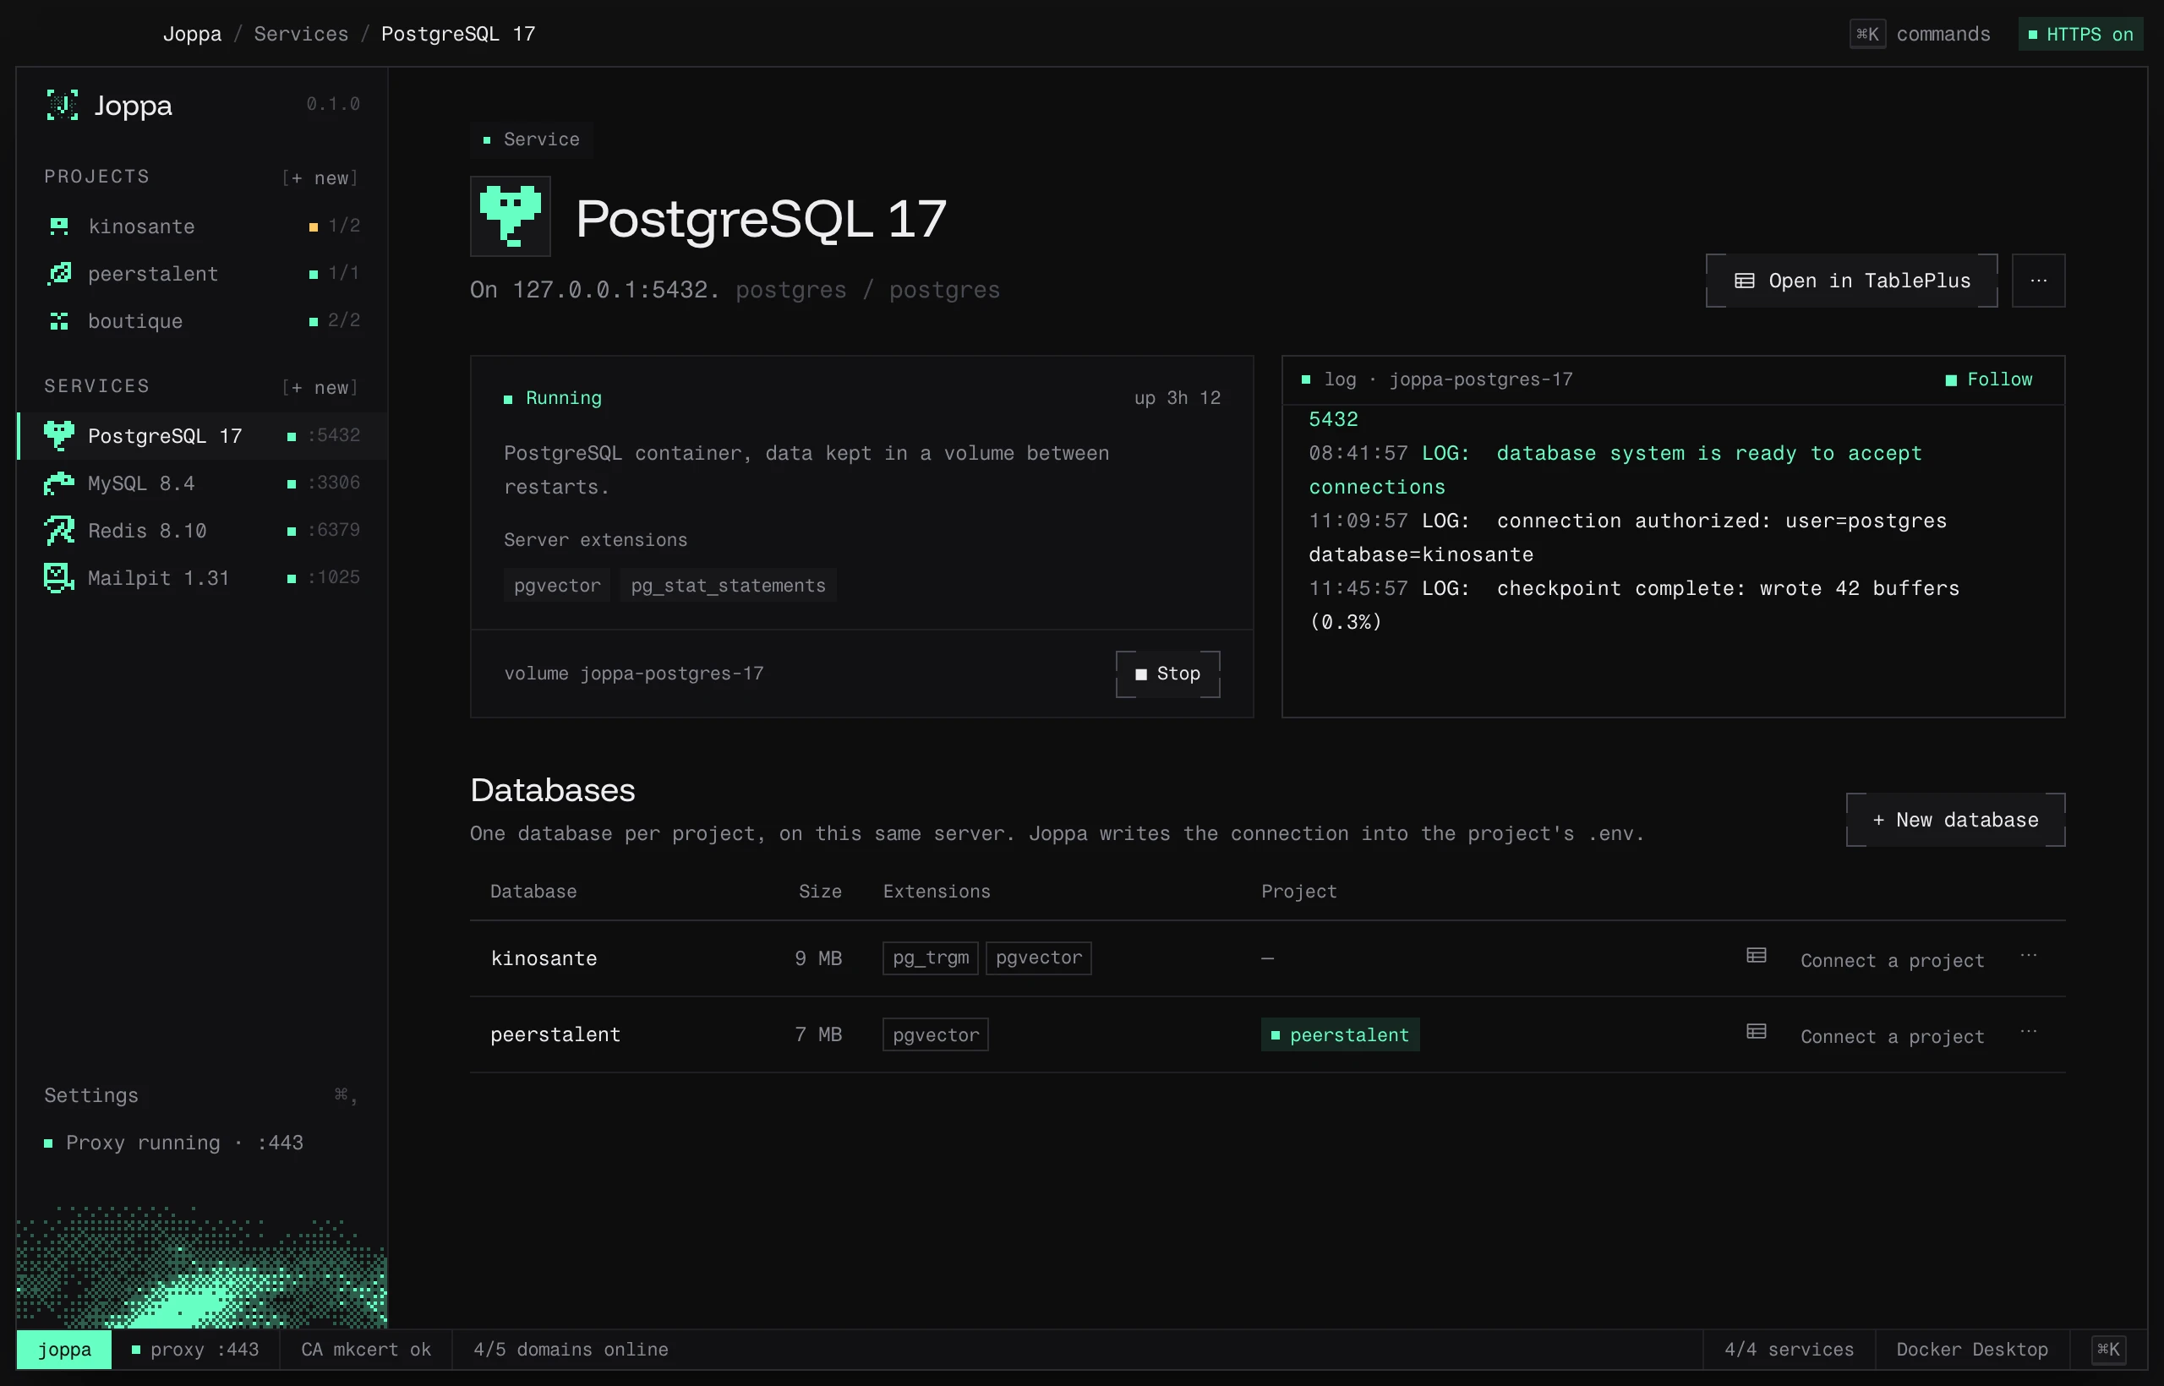Connect a project to peerstalent database
The image size is (2164, 1386).
tap(1892, 1037)
